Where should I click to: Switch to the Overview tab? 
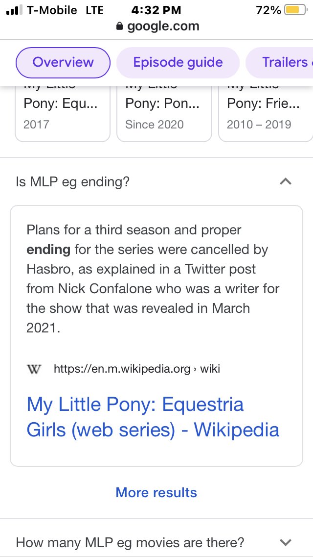tap(63, 62)
